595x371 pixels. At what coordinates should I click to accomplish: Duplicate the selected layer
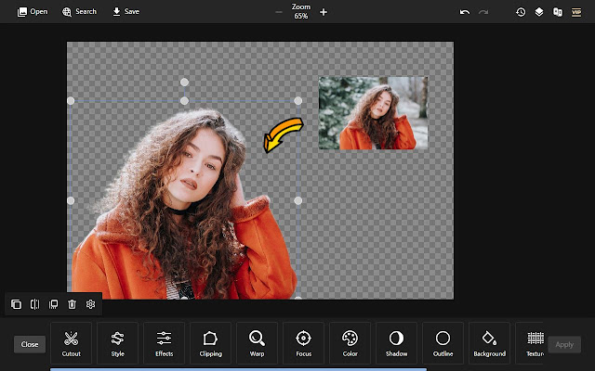pyautogui.click(x=17, y=304)
